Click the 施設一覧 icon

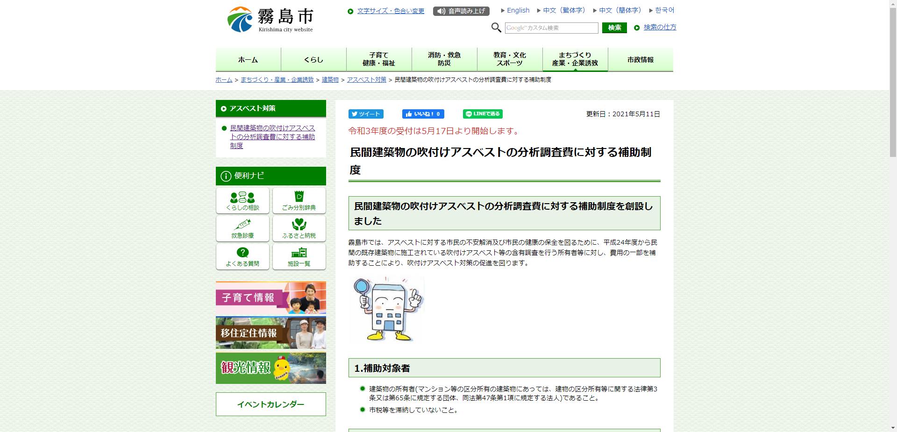(x=299, y=256)
